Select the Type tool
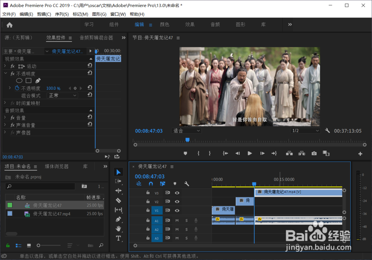The width and height of the screenshot is (372, 260). (x=118, y=238)
